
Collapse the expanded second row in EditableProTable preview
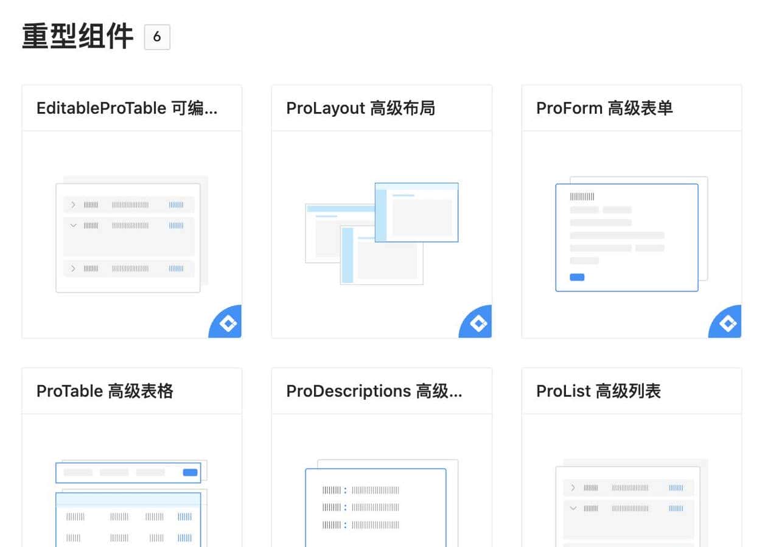point(72,226)
